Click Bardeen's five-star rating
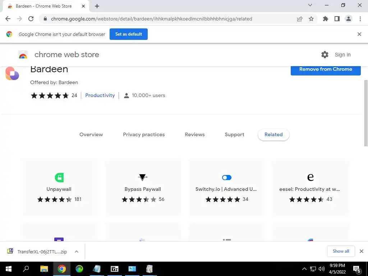The width and height of the screenshot is (368, 276). point(50,96)
